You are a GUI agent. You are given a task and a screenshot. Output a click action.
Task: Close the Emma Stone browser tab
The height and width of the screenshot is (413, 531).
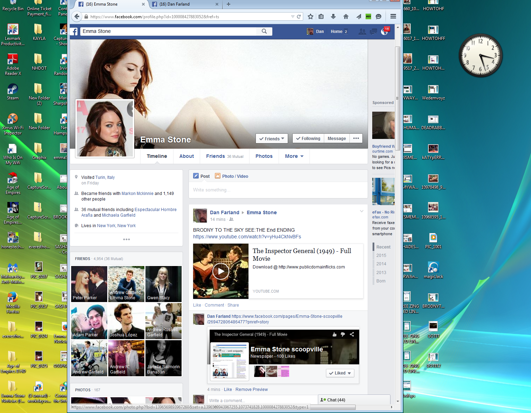(143, 4)
